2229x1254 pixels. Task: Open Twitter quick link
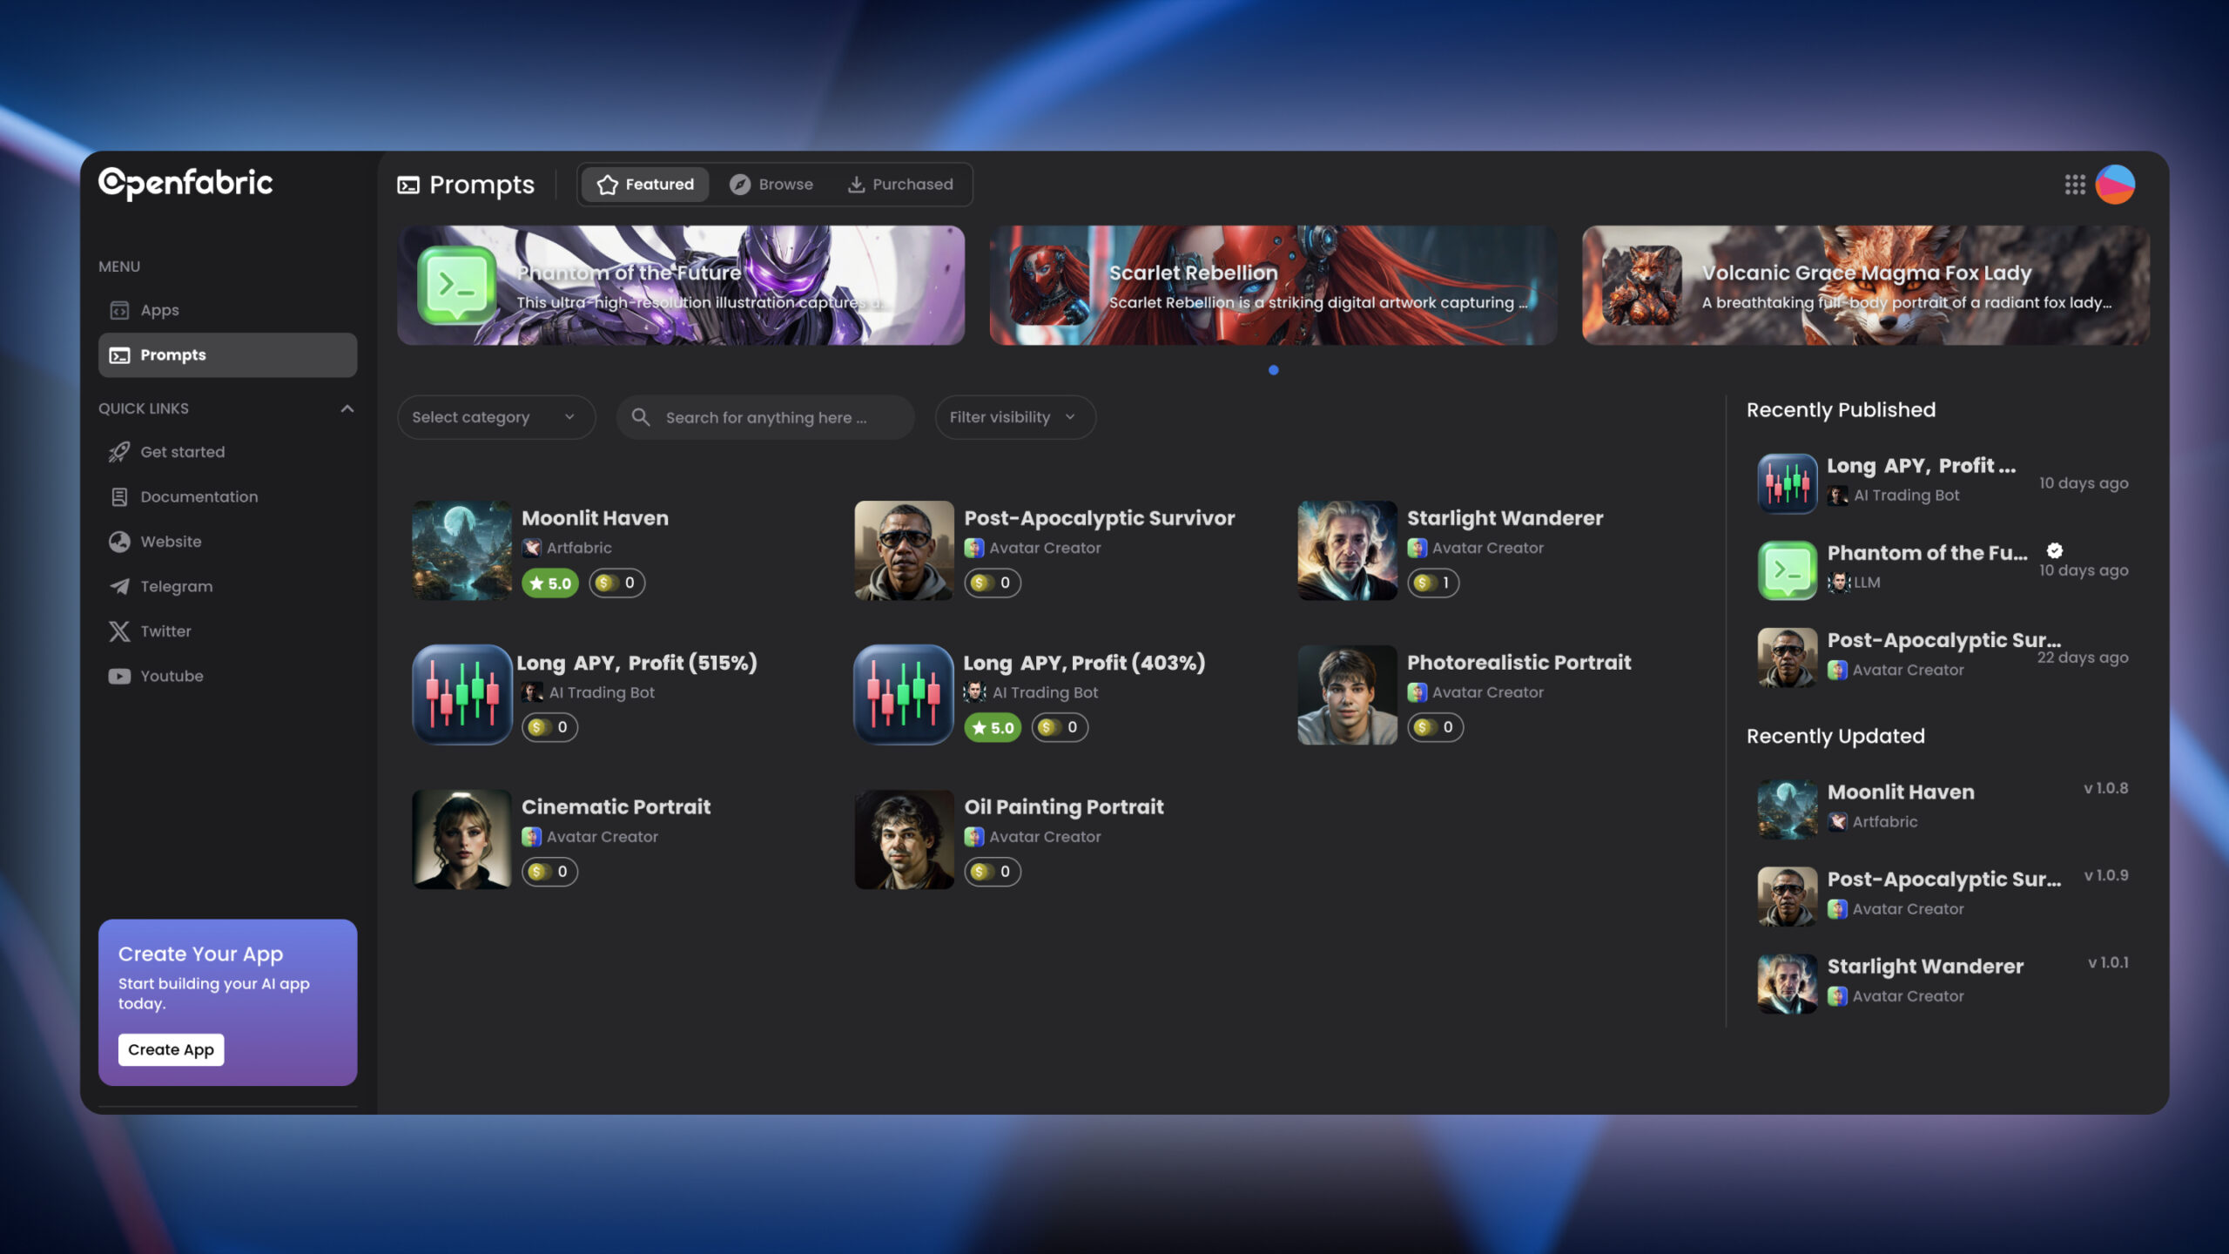(165, 631)
